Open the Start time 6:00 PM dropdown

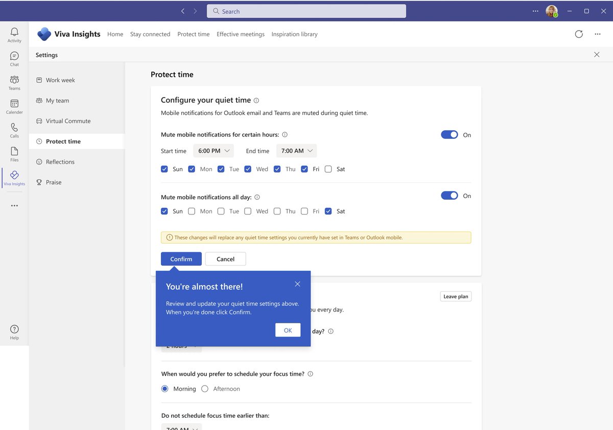(x=214, y=151)
